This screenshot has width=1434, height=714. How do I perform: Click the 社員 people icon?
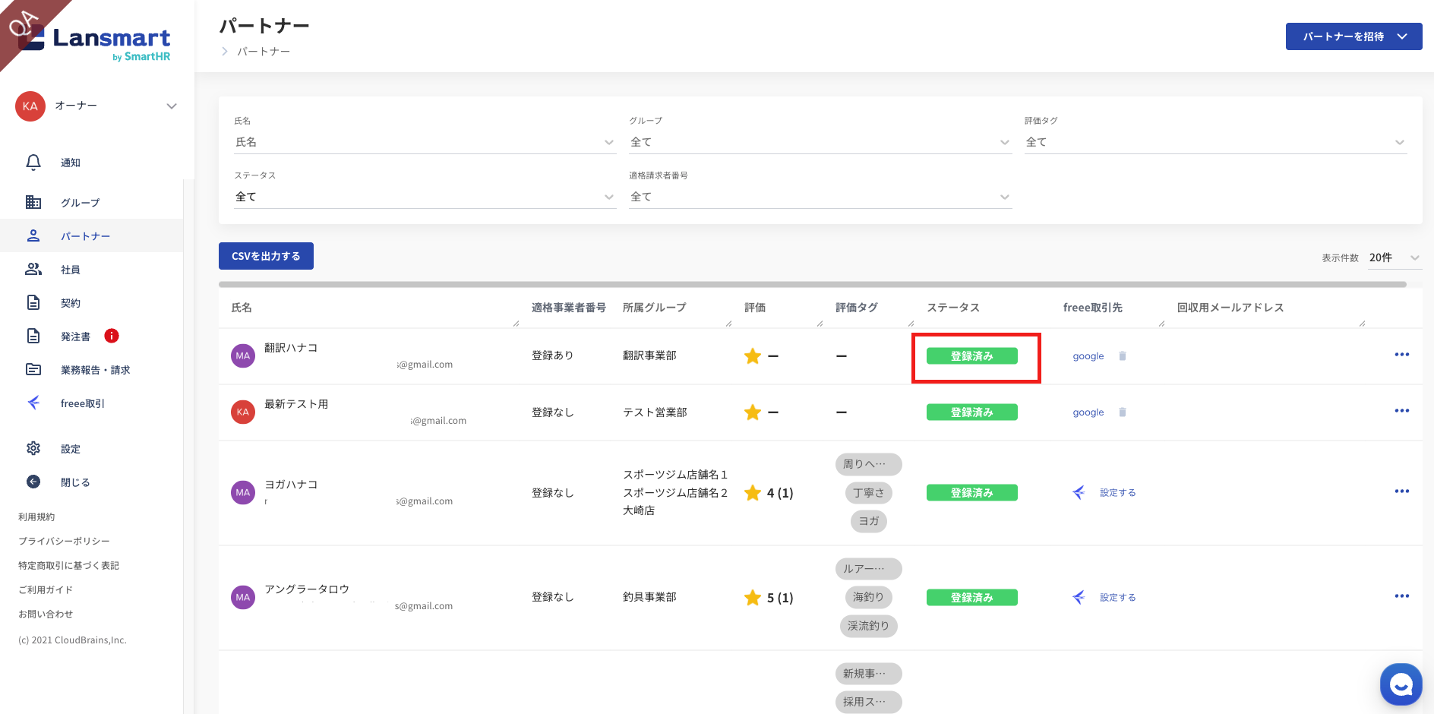33,269
